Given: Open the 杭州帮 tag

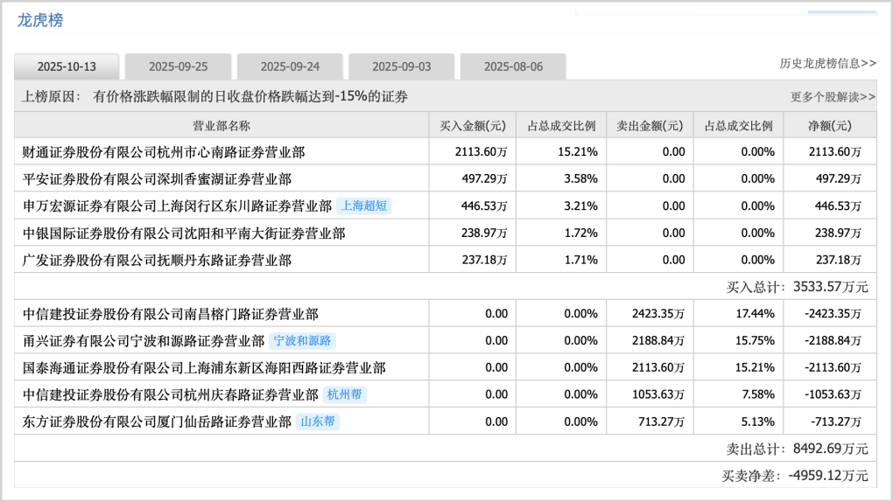Looking at the screenshot, I should click(344, 394).
